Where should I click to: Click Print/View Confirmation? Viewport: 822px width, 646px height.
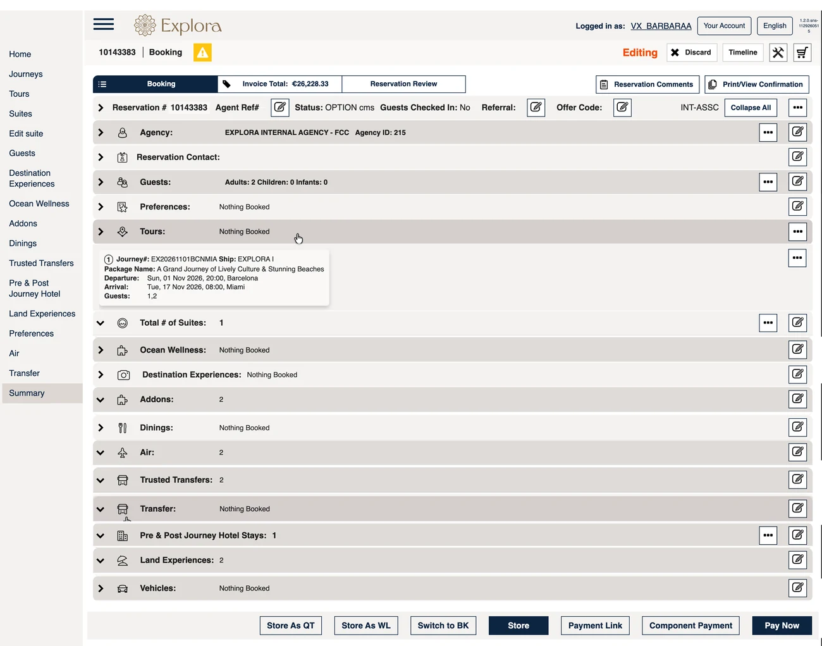757,84
